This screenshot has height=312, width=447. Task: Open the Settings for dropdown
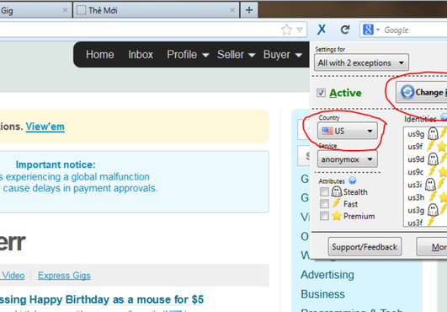point(361,62)
